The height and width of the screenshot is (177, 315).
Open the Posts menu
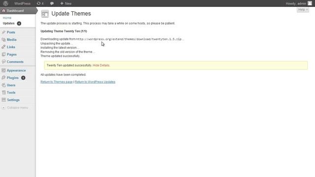pos(11,32)
